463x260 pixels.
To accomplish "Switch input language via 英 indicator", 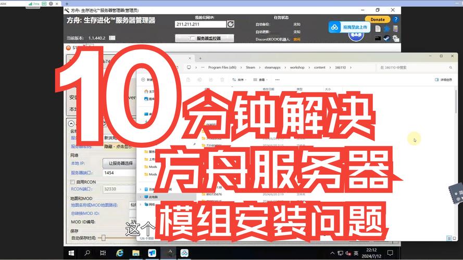I will (356, 253).
